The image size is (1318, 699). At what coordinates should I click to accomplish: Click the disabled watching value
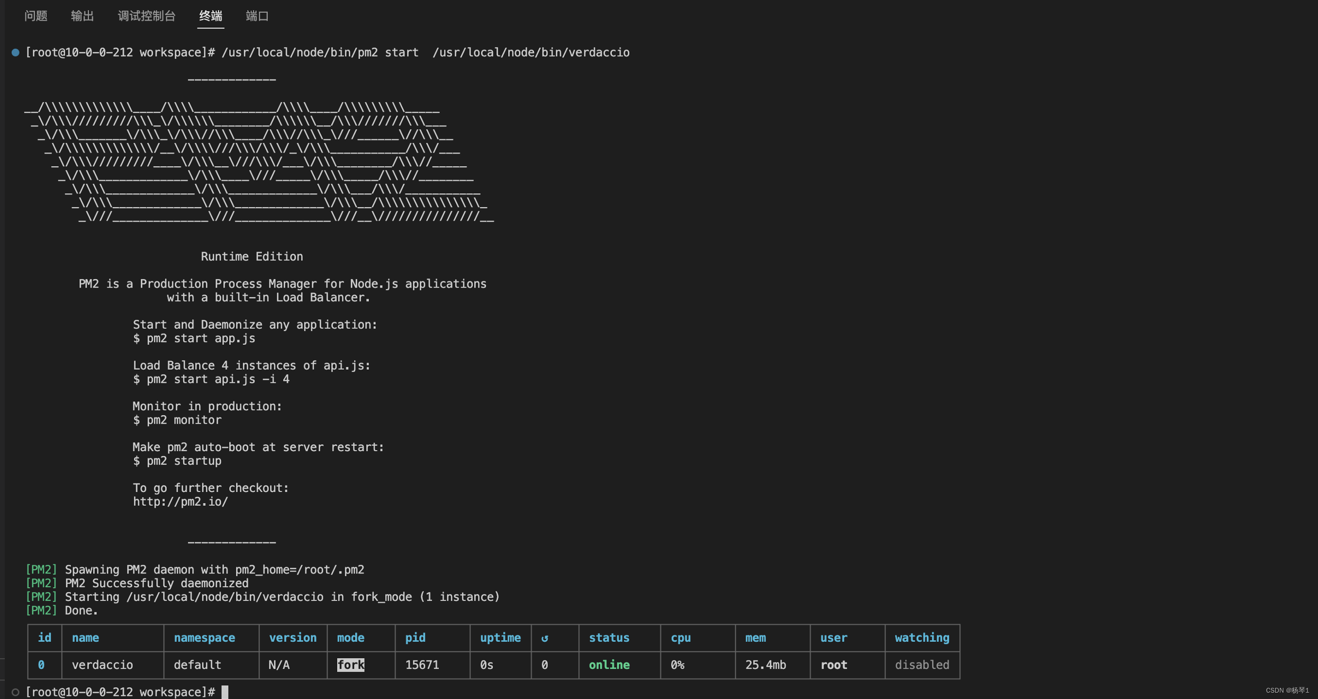(922, 665)
